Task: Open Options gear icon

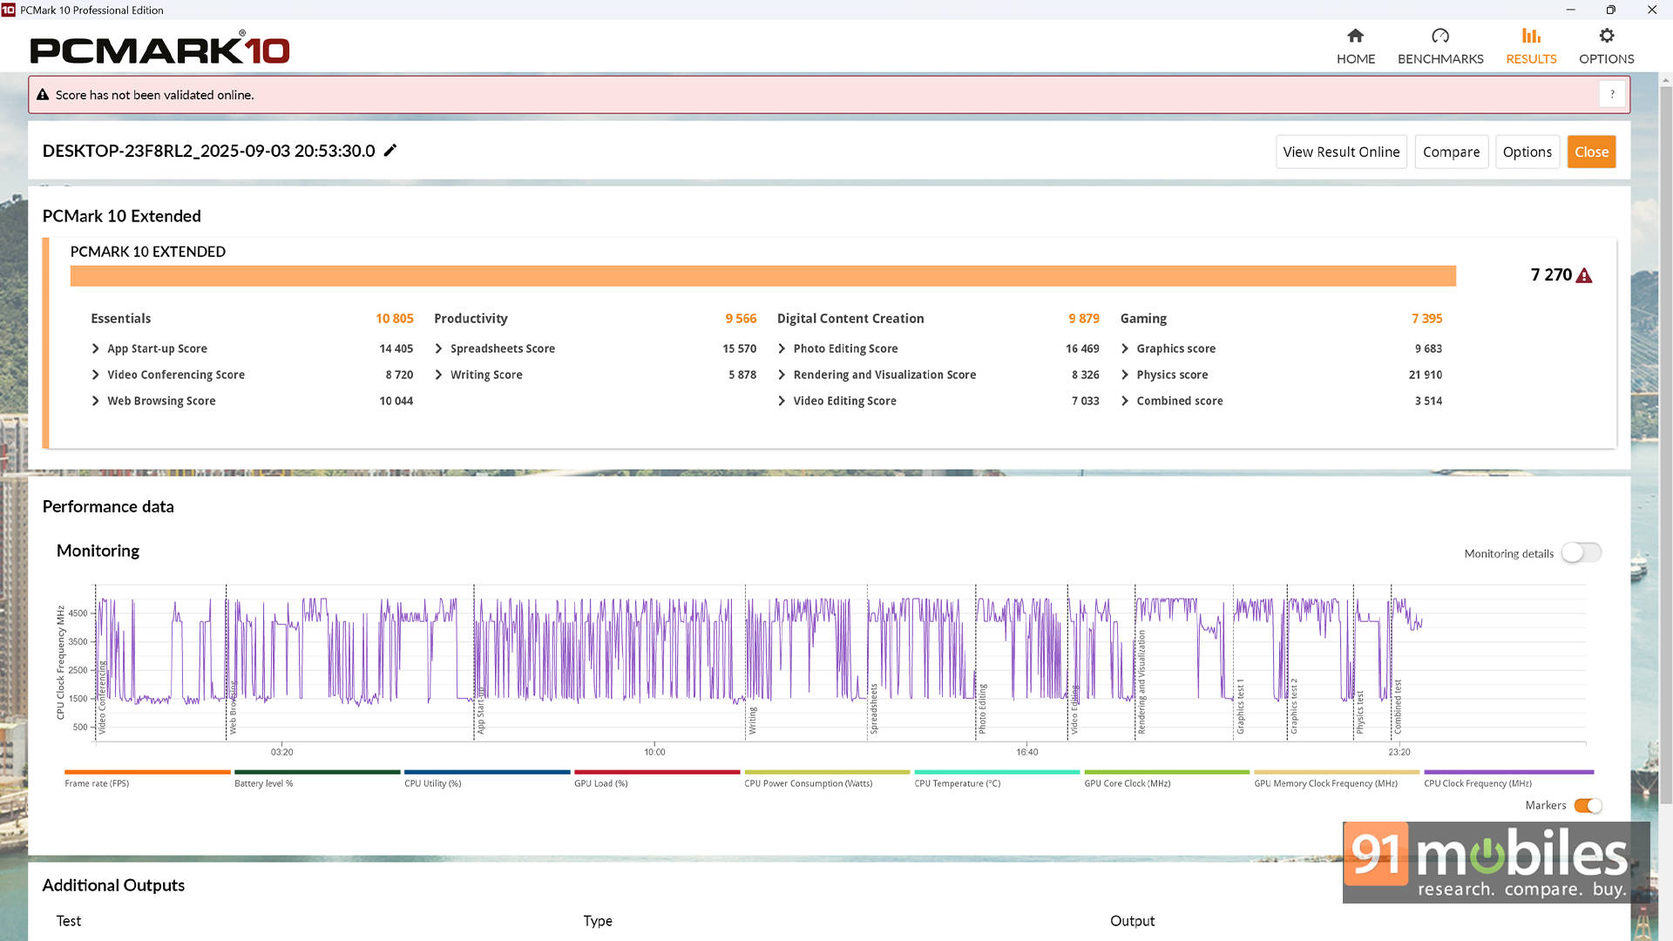Action: (x=1606, y=36)
